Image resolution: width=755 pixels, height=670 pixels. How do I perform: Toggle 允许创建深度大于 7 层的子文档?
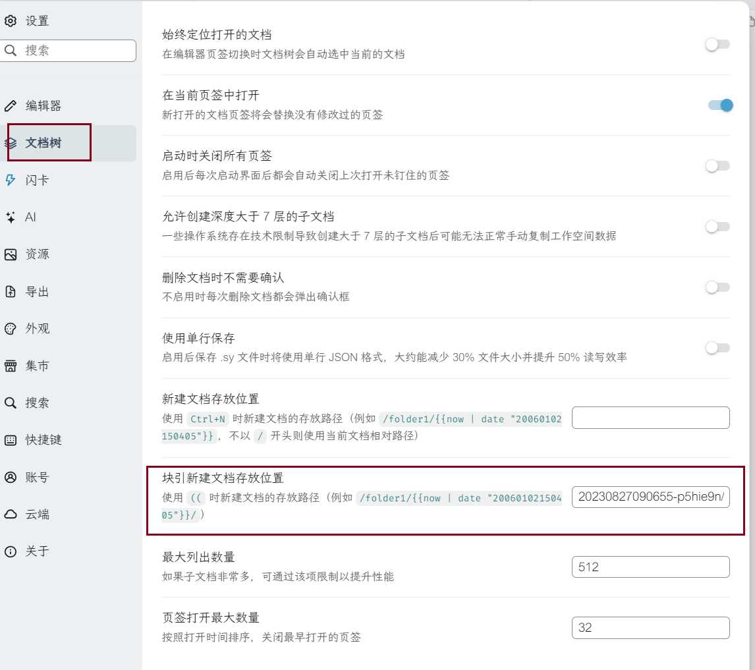[x=717, y=227]
